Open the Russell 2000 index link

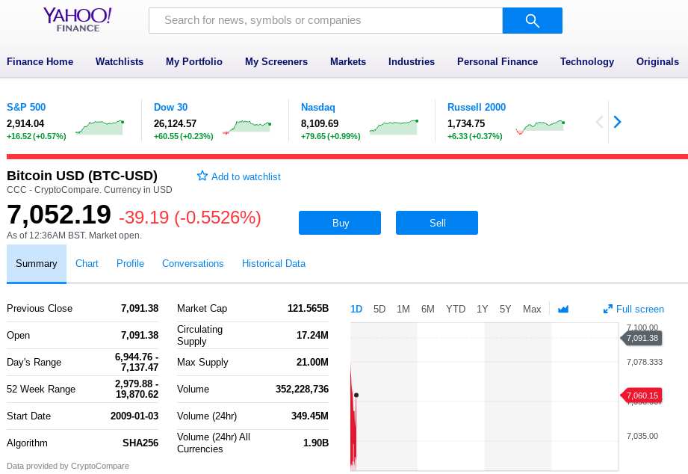477,107
